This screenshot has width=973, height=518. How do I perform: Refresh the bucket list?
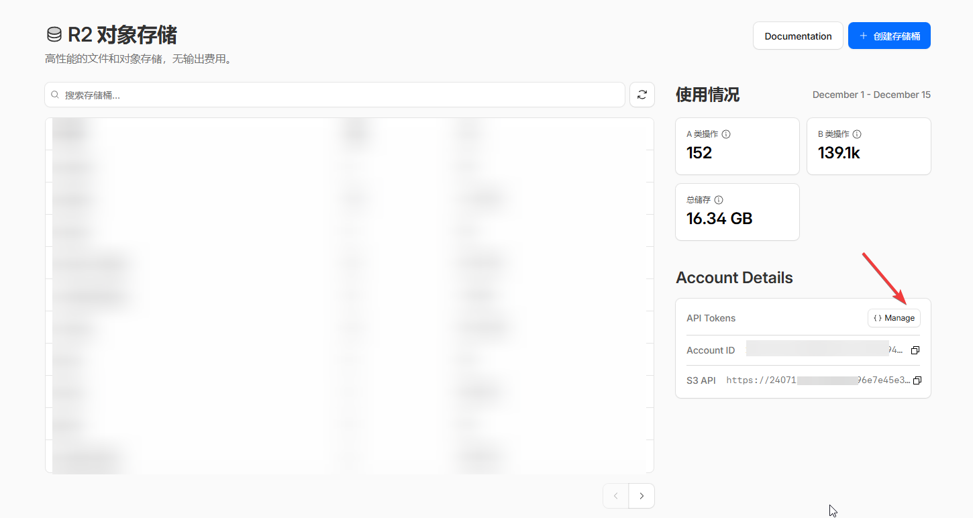(x=642, y=95)
